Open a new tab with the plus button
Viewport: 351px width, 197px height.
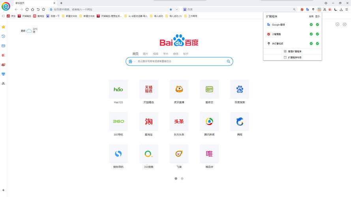pyautogui.click(x=61, y=3)
